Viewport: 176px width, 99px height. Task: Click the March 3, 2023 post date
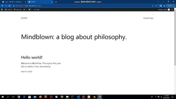tap(26, 71)
